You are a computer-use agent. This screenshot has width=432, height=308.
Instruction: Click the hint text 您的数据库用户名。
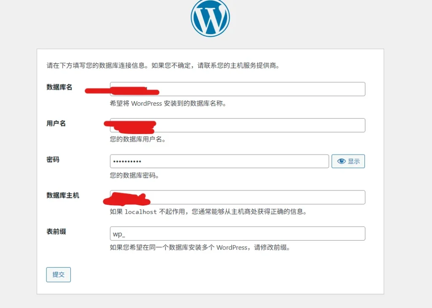[138, 139]
